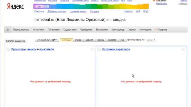Open the Конструктор menu
The width and height of the screenshot is (191, 107).
pyautogui.click(x=118, y=30)
